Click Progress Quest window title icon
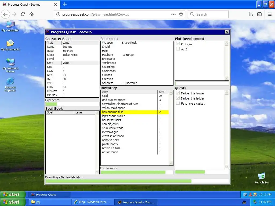 click(x=48, y=32)
